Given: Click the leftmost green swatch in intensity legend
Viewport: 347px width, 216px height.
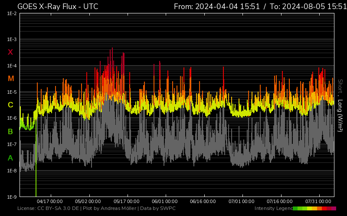Looking at the screenshot, I should tap(295, 209).
